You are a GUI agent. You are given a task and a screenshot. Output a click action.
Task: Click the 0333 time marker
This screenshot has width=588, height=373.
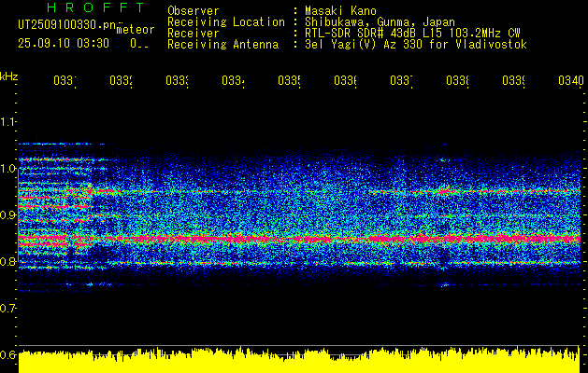178,80
